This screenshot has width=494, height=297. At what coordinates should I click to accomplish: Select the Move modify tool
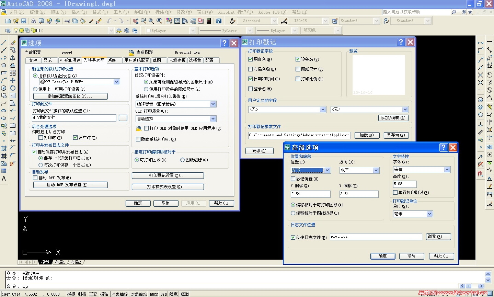tap(13, 80)
